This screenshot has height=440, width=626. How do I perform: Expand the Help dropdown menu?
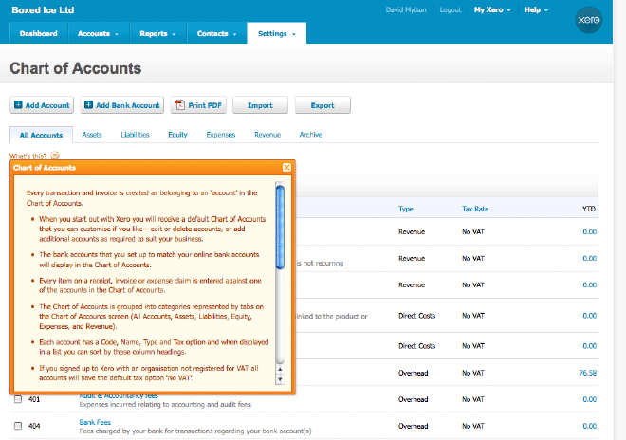click(x=537, y=10)
